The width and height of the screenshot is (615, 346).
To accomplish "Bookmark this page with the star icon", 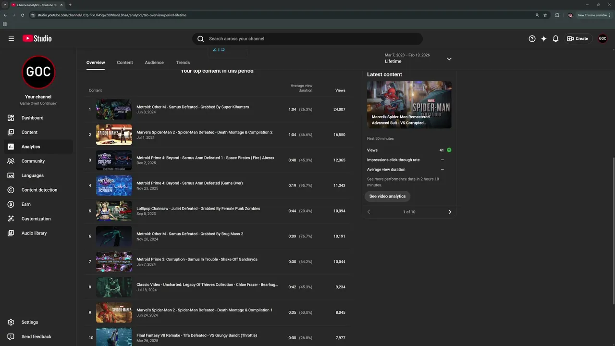I will point(545,15).
